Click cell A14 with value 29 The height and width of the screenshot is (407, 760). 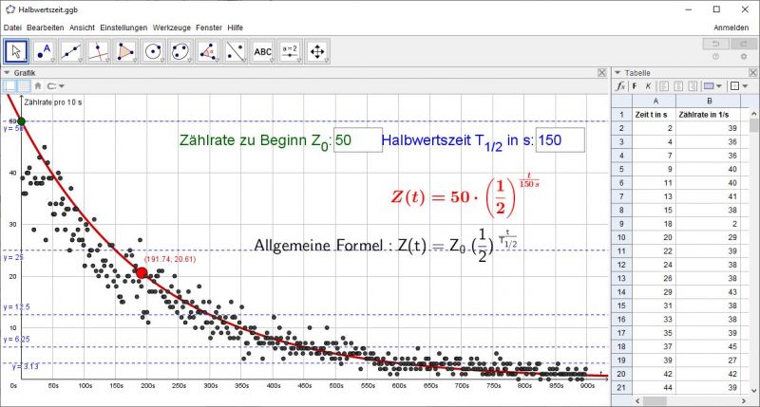click(655, 292)
